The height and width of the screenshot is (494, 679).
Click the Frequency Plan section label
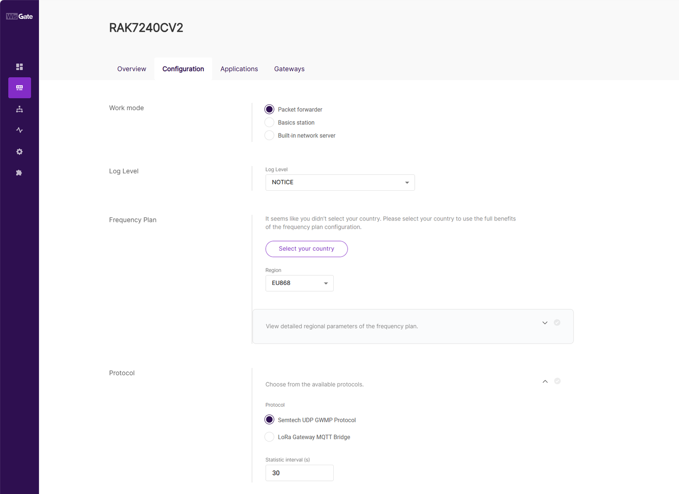(133, 220)
